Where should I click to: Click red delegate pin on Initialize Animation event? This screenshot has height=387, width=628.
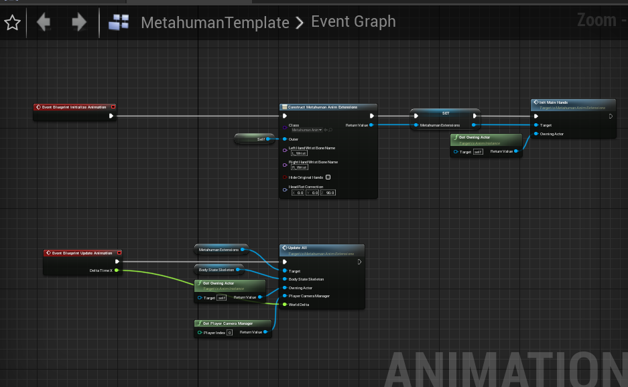pyautogui.click(x=113, y=107)
